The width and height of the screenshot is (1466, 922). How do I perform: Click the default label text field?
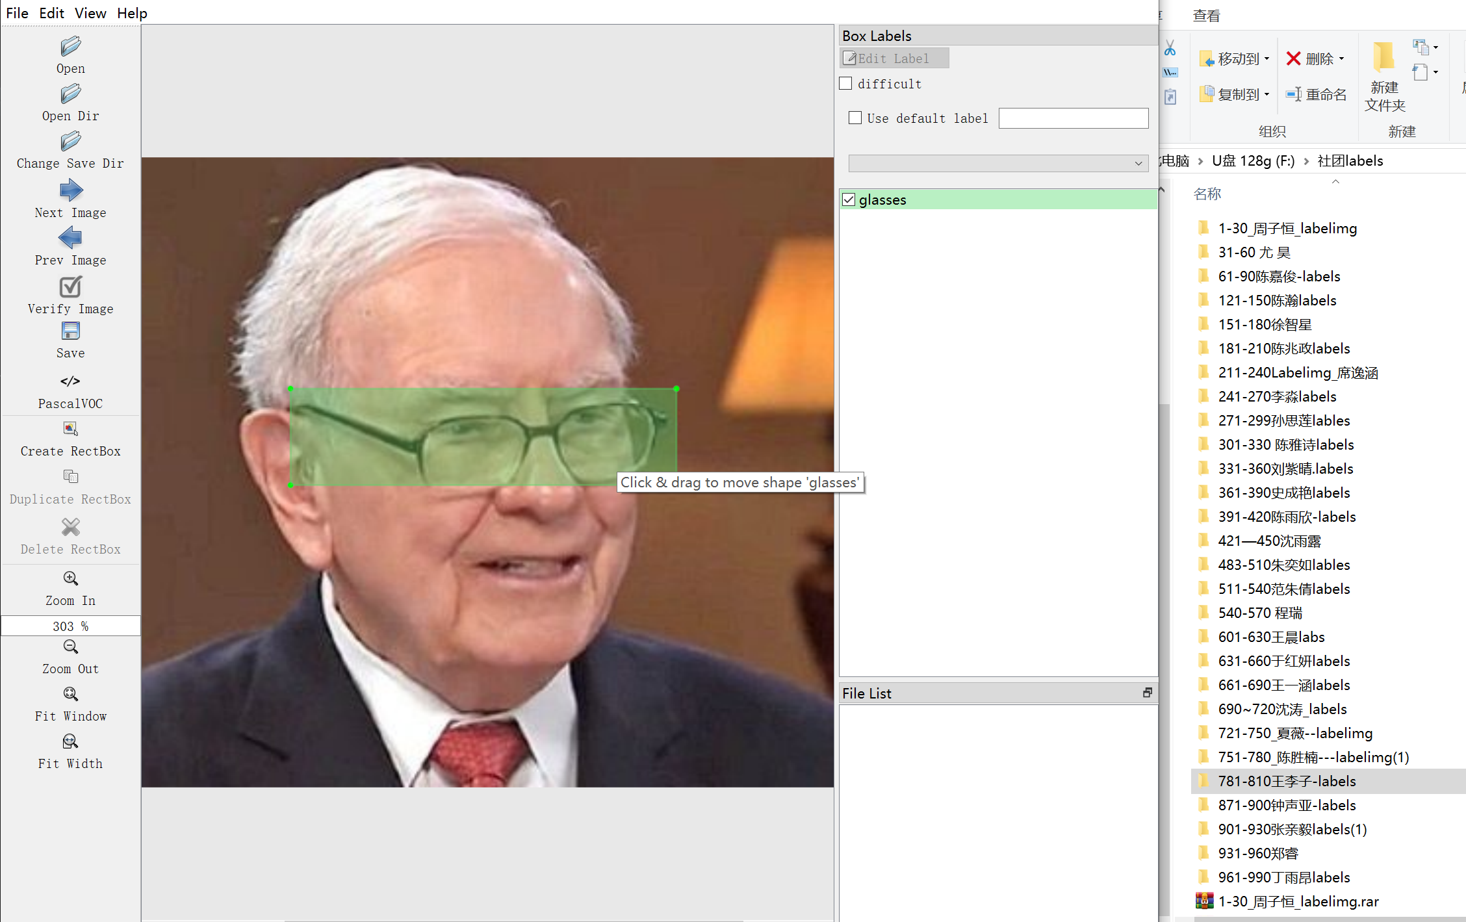tap(1073, 118)
